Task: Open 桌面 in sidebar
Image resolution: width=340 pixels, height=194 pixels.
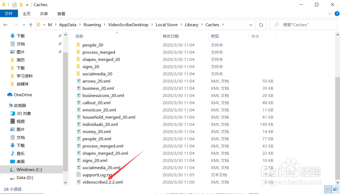Action: pos(21,161)
